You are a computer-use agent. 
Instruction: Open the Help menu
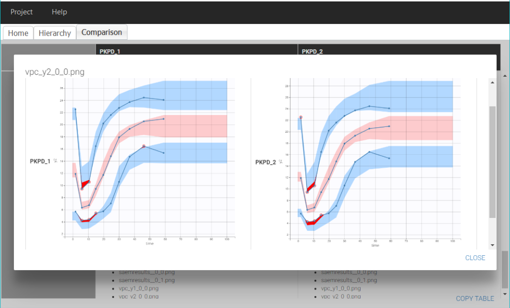(59, 12)
